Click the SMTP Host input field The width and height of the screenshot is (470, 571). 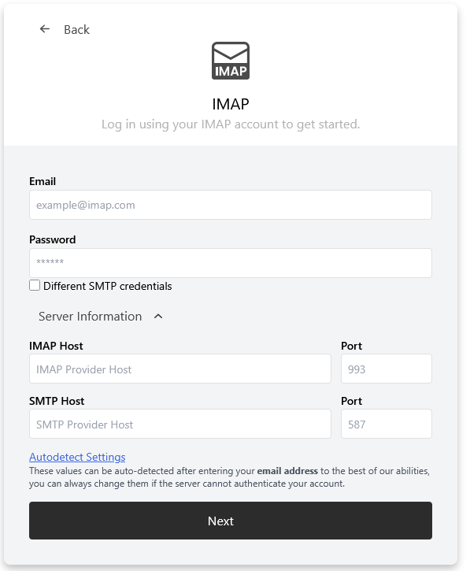pos(180,424)
